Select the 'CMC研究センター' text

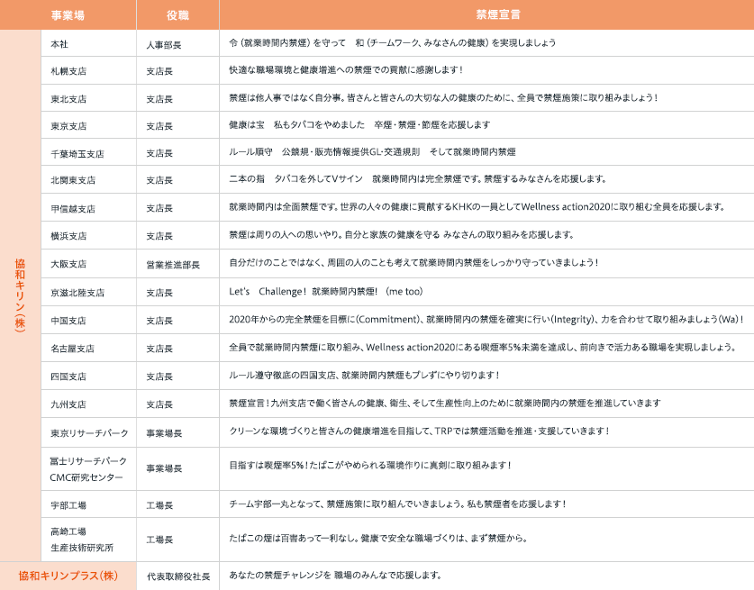pyautogui.click(x=86, y=477)
